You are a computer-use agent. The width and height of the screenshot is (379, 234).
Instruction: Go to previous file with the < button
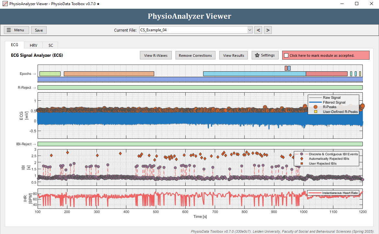tap(258, 30)
